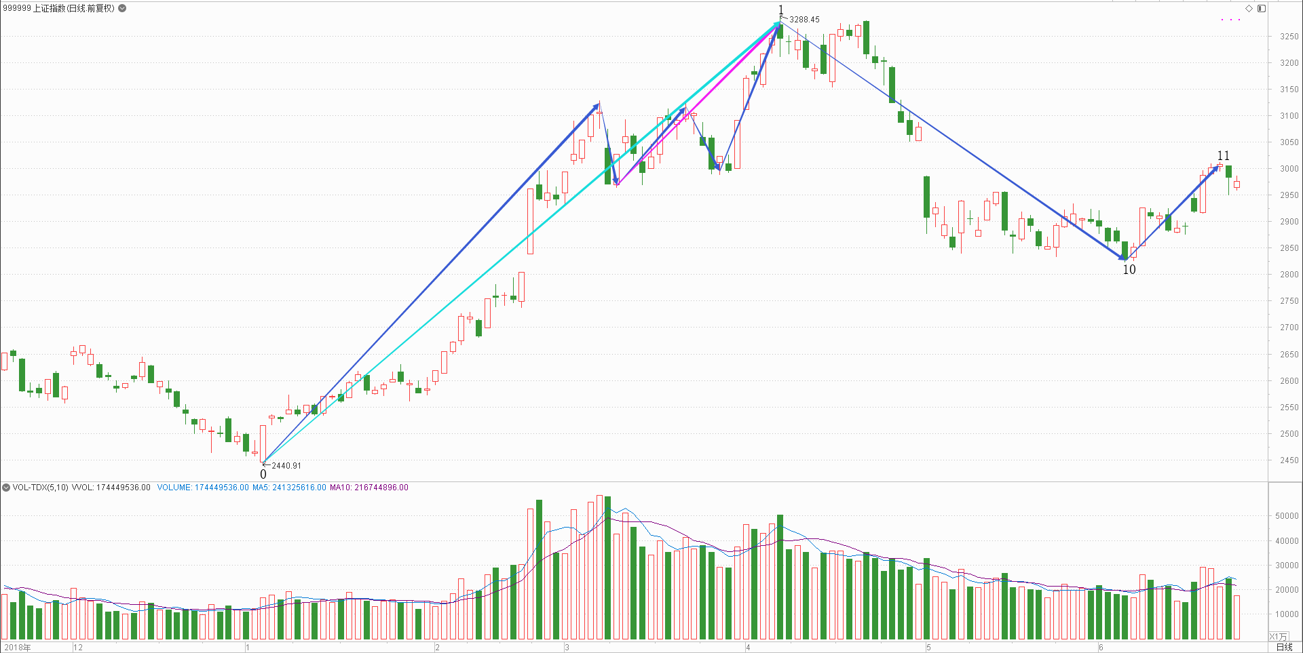Click the X1万 volume unit label
Image resolution: width=1303 pixels, height=653 pixels.
1278,636
